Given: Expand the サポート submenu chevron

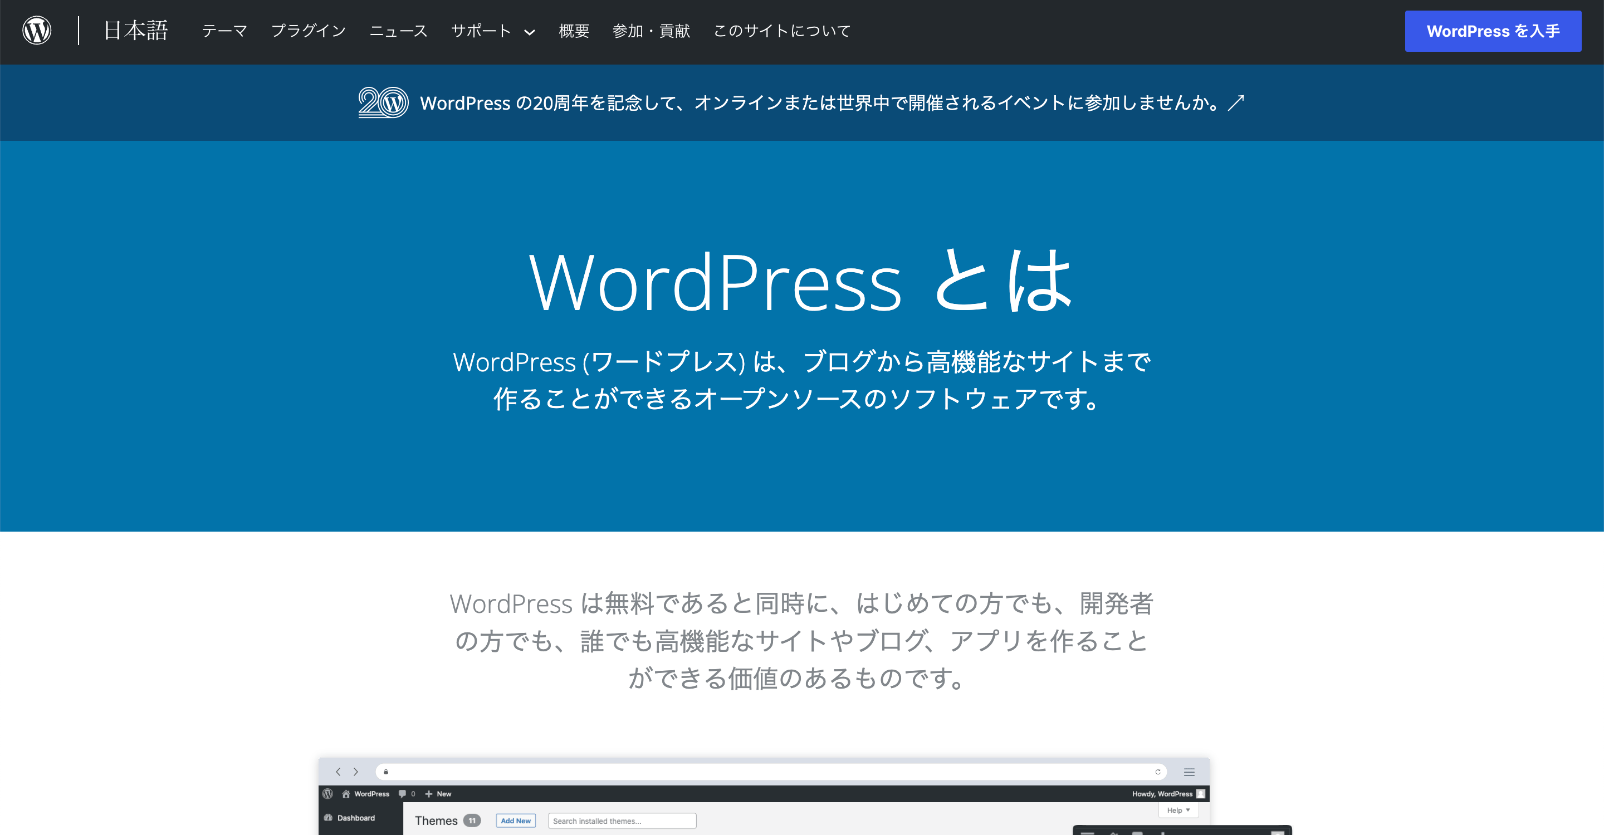Looking at the screenshot, I should (x=529, y=32).
